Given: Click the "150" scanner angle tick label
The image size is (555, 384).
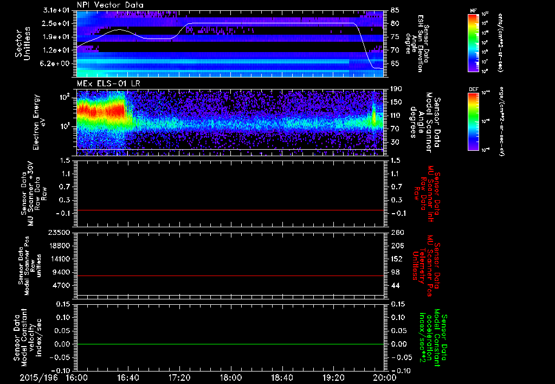Looking at the screenshot, I should click(396, 102).
